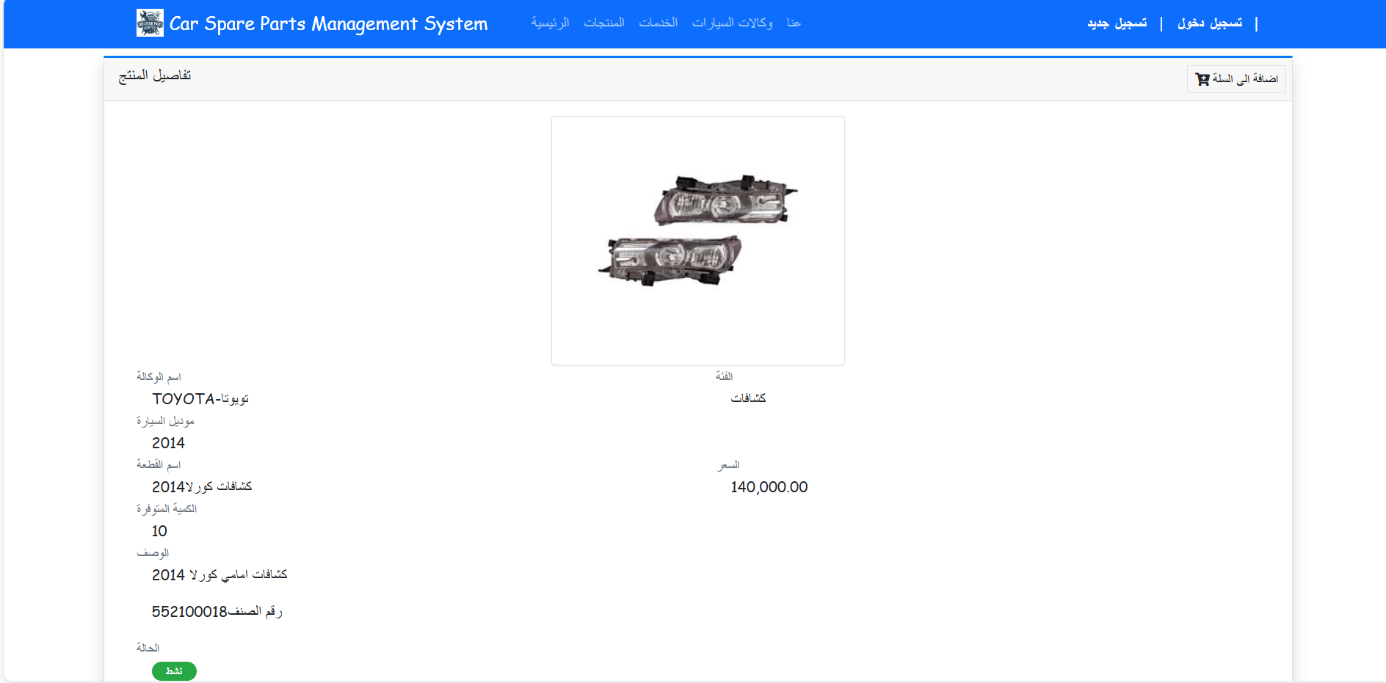
Task: Click the تسجيل جديد register link
Action: (x=1117, y=23)
